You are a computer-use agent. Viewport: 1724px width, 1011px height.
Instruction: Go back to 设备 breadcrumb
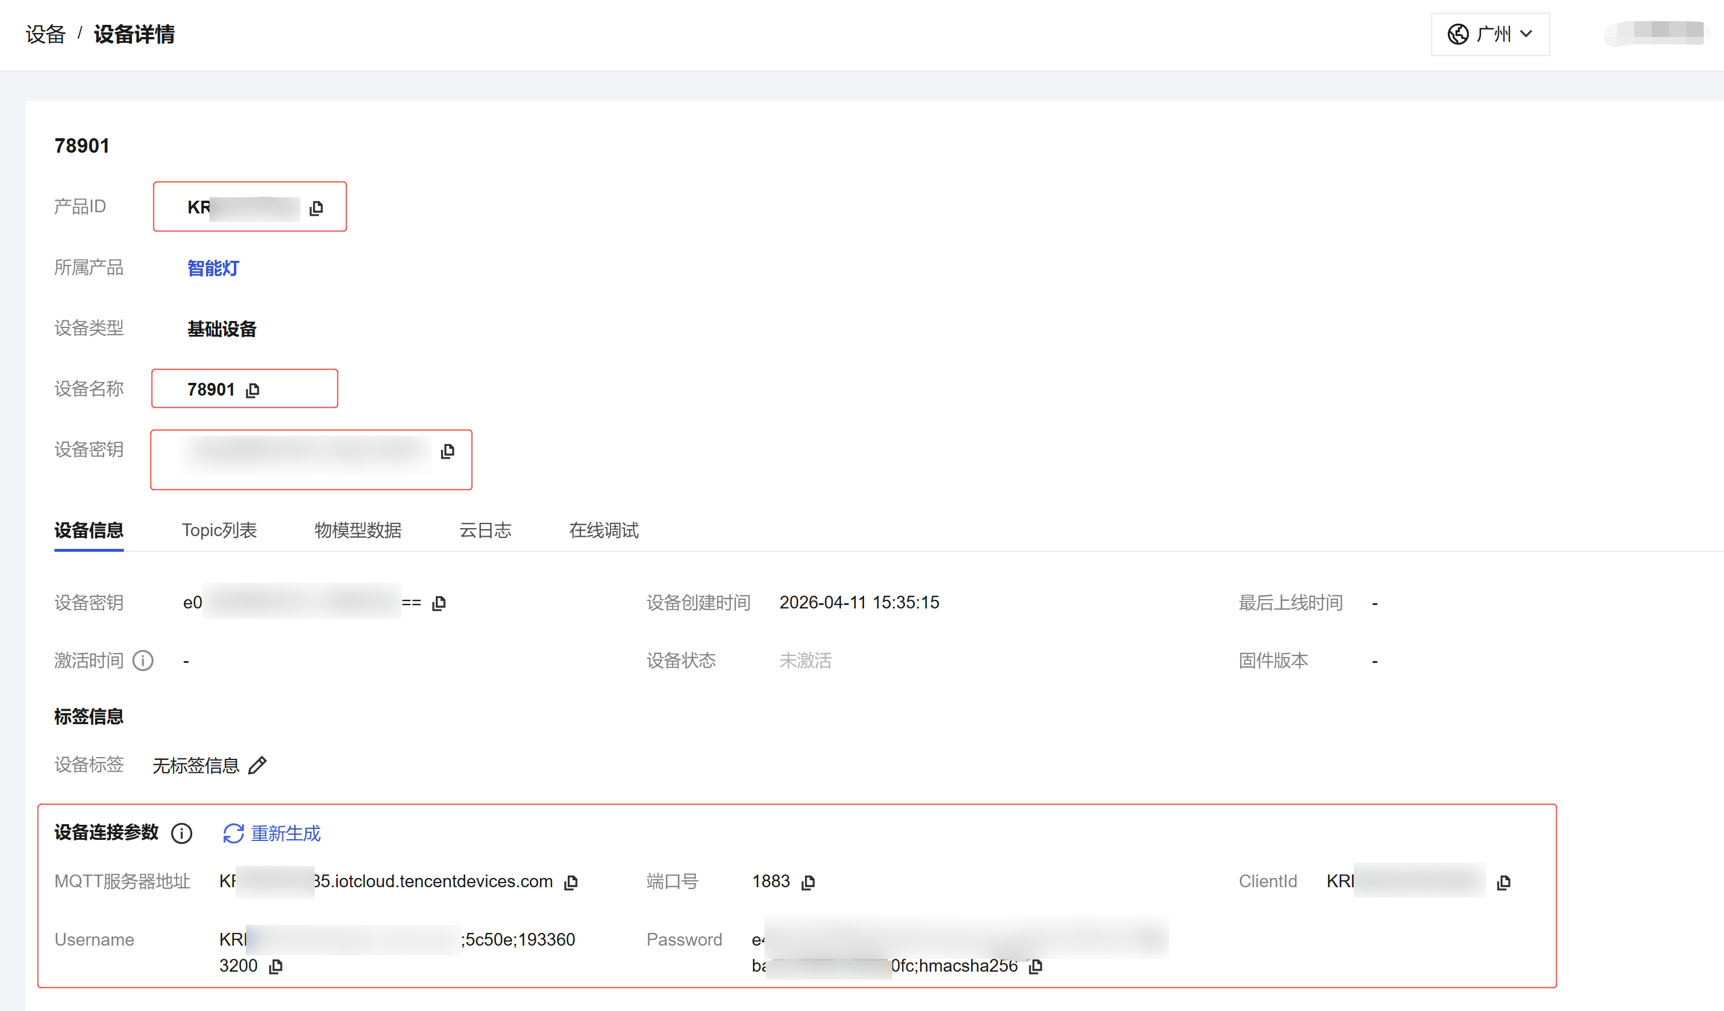(x=45, y=34)
